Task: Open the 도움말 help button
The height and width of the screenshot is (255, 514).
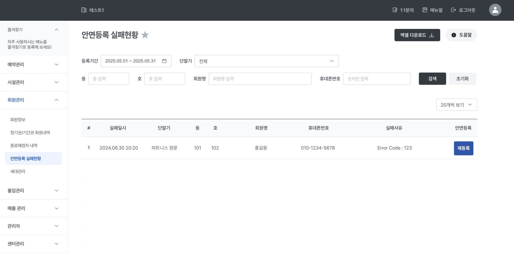Action: 461,35
